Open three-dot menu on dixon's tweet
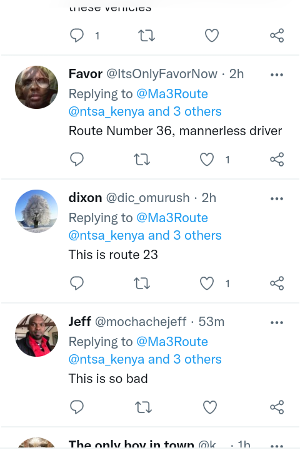Image resolution: width=300 pixels, height=460 pixels. pos(277,199)
